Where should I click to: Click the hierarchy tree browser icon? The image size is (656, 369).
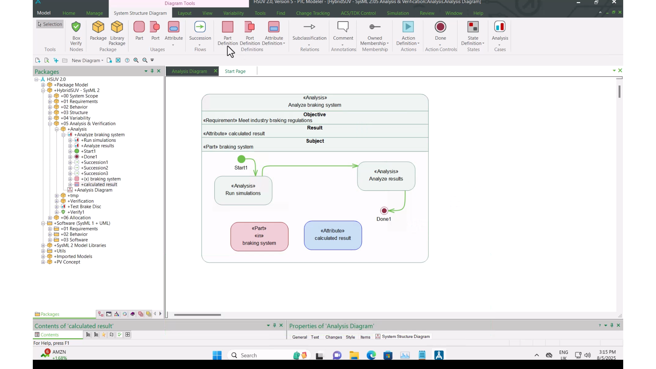(117, 314)
